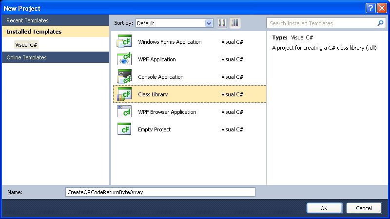Focus the project Name input field
The width and height of the screenshot is (390, 219).
pyautogui.click(x=160, y=192)
